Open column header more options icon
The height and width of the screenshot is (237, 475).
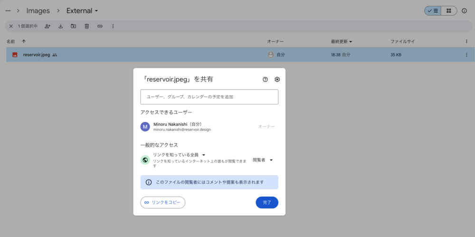pyautogui.click(x=466, y=41)
